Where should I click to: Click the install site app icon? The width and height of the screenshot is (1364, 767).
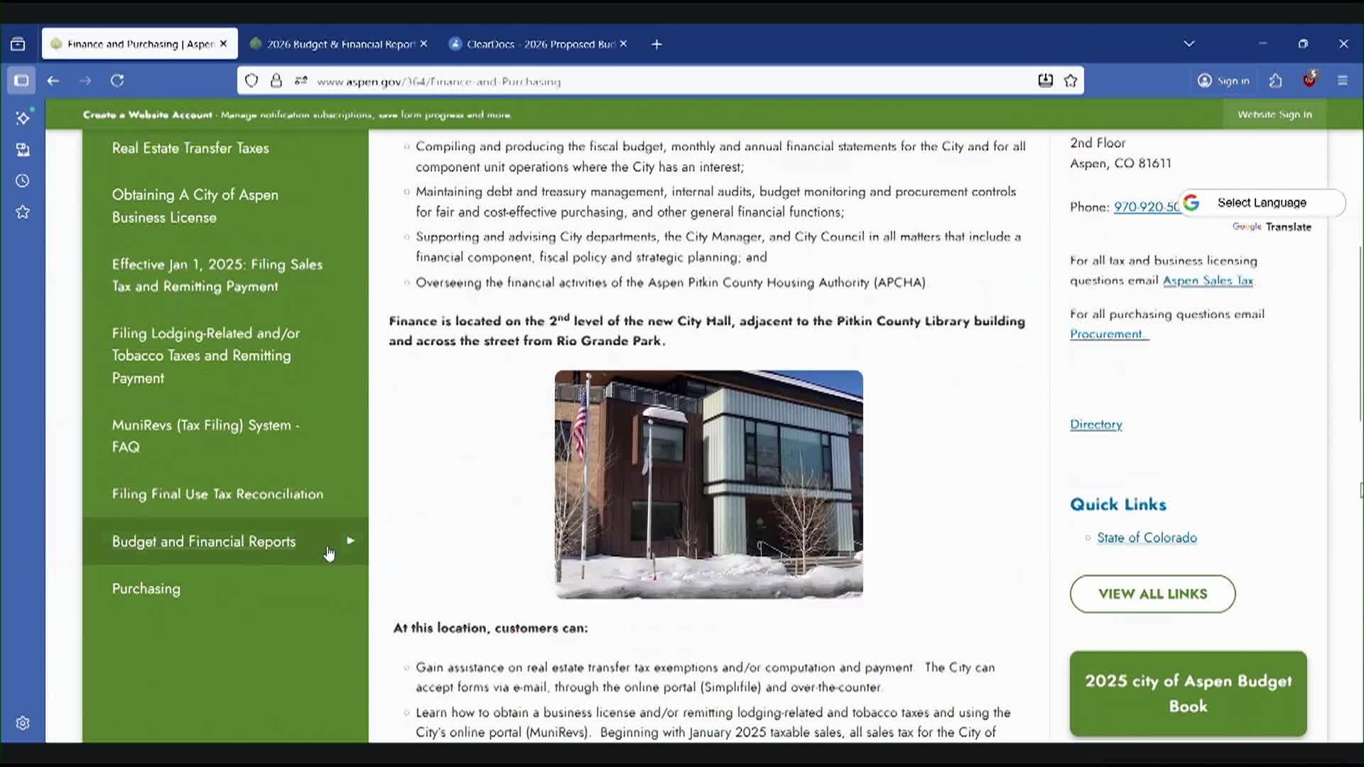(x=1045, y=80)
